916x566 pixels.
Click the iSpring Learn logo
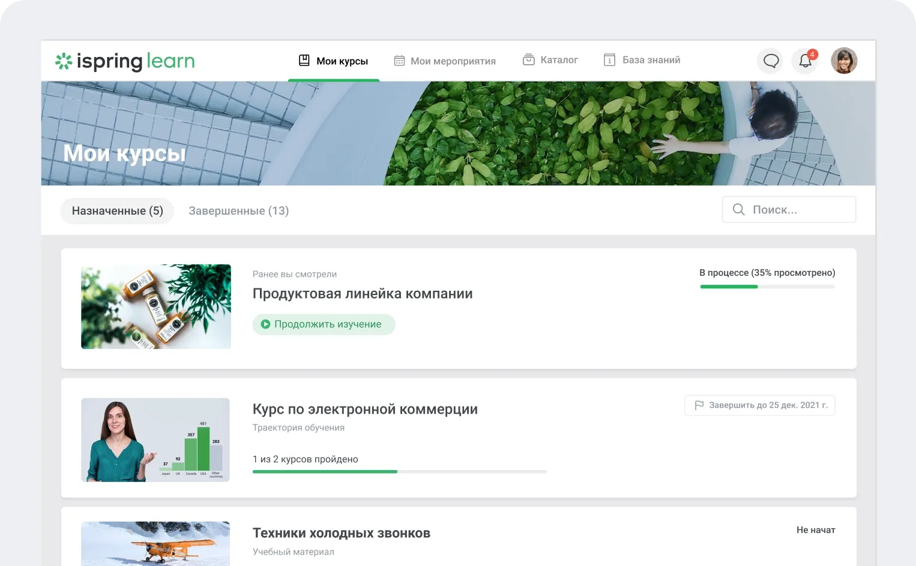(x=125, y=61)
